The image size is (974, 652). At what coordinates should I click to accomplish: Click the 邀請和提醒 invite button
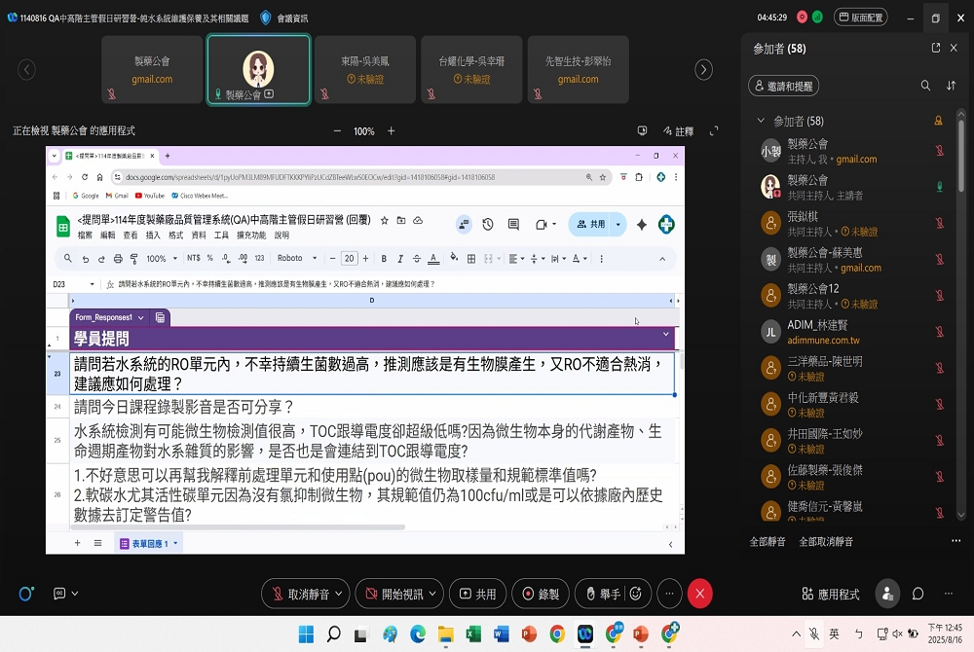[784, 87]
